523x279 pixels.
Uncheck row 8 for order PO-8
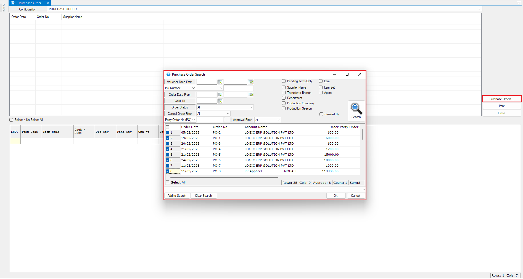point(168,171)
